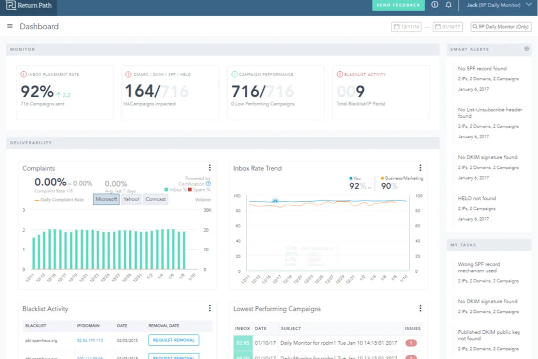Open the end date 01/10/17 picker

(448, 27)
